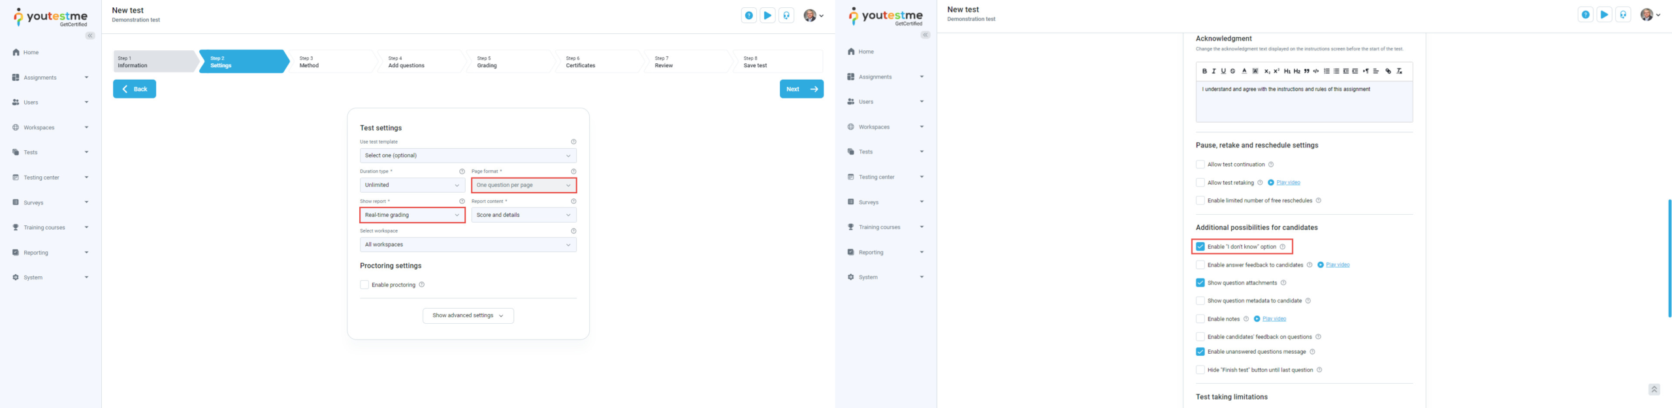
Task: Expand Show advanced settings
Action: 468,316
